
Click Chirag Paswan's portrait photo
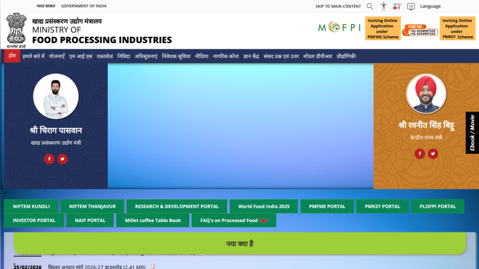click(56, 96)
